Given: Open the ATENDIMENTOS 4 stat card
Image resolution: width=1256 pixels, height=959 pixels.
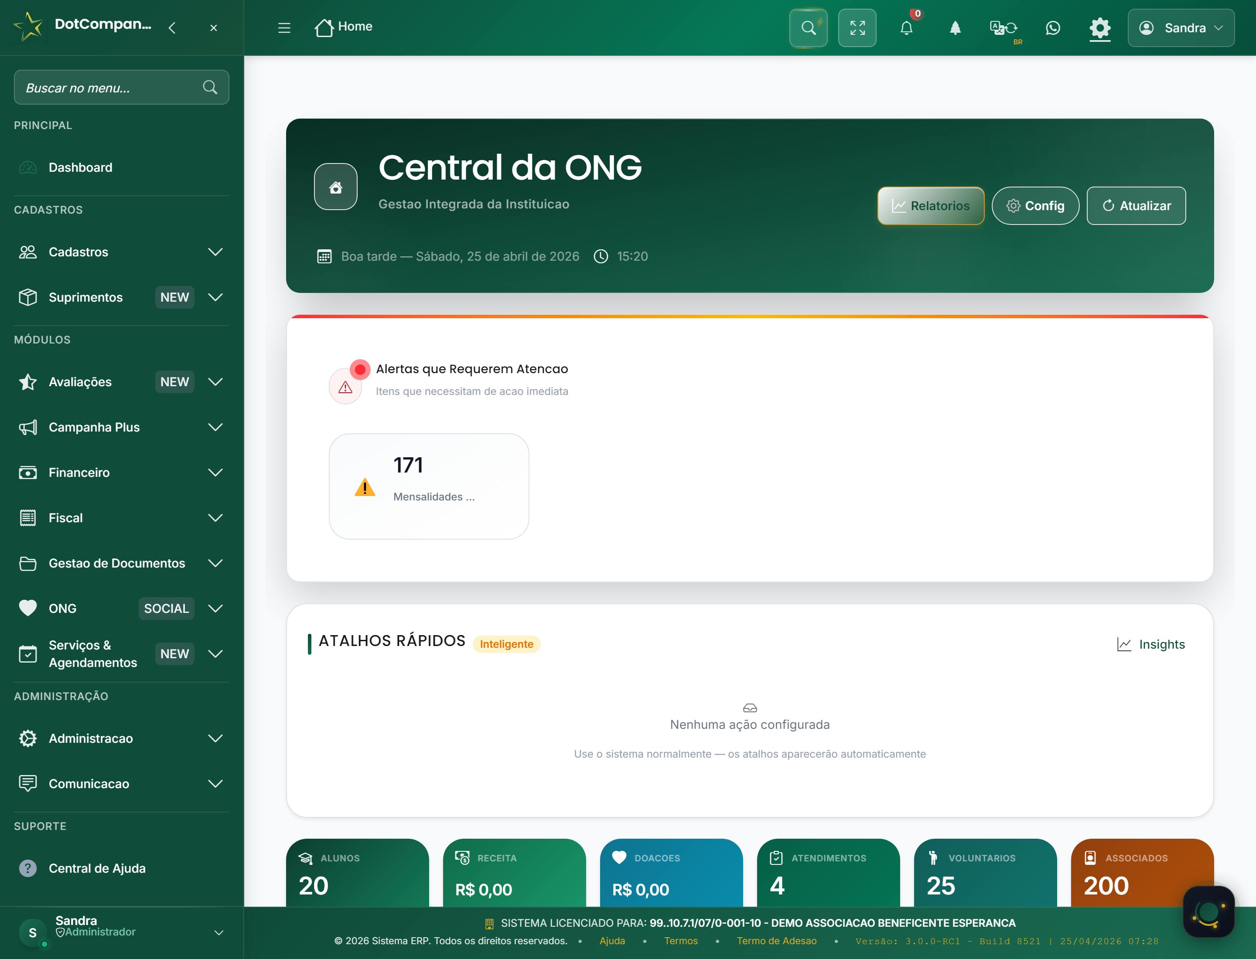Looking at the screenshot, I should [x=829, y=872].
